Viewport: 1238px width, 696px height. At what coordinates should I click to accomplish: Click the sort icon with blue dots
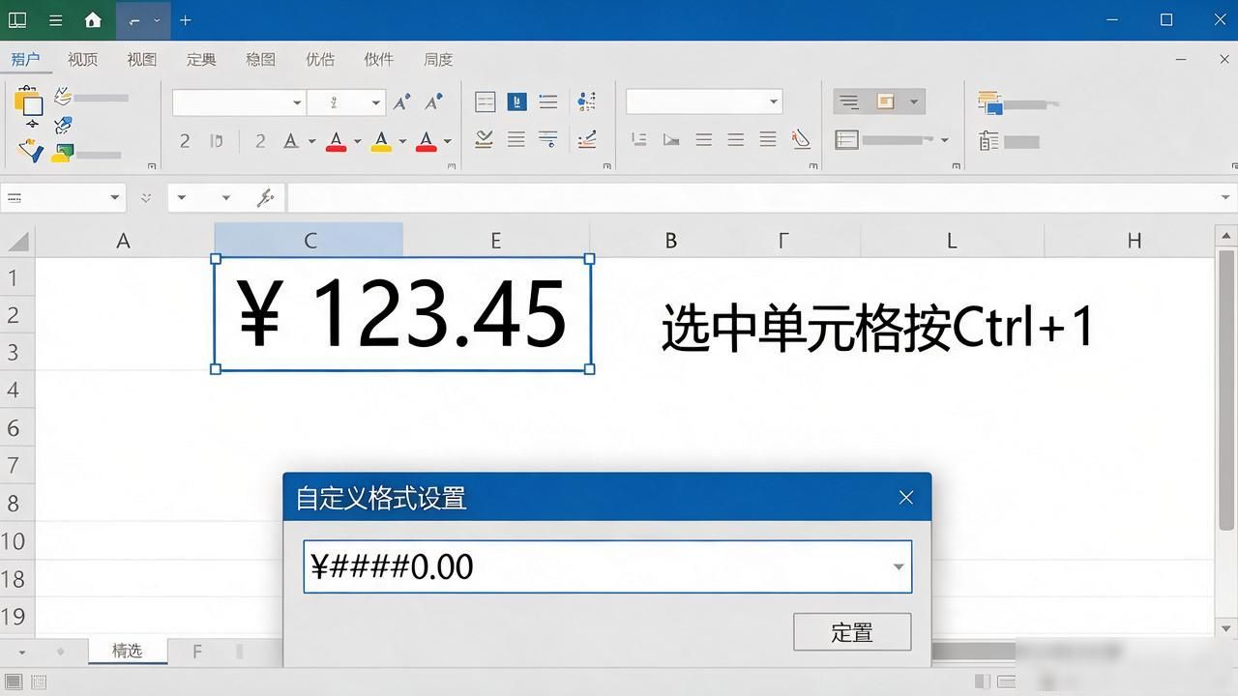586,101
